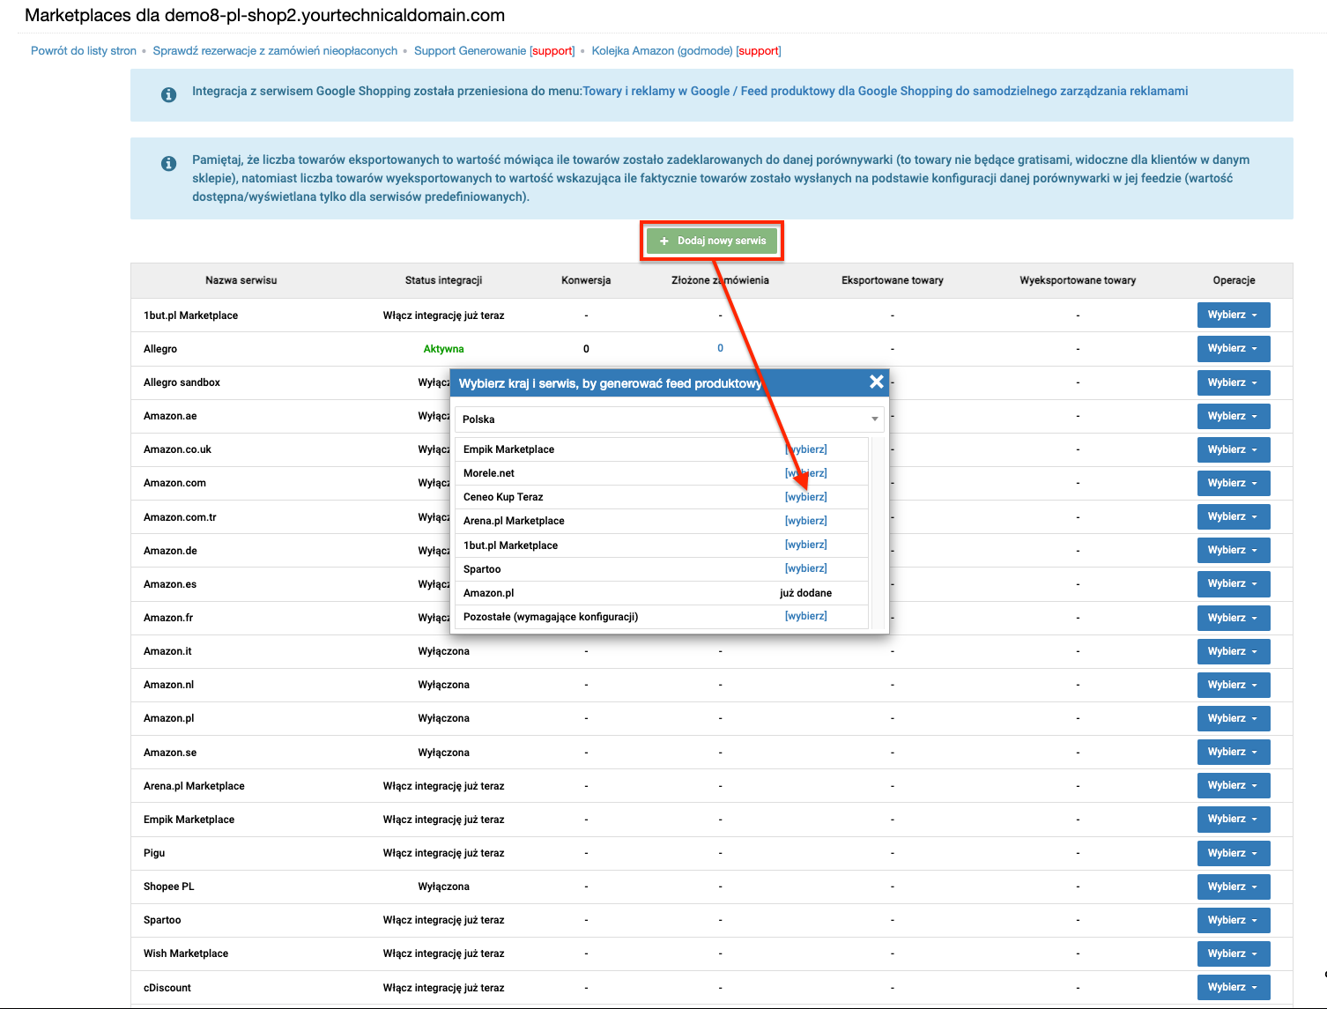Open Wybierz dropdown for Amazon.fr row
This screenshot has height=1009, width=1327.
[x=1233, y=618]
